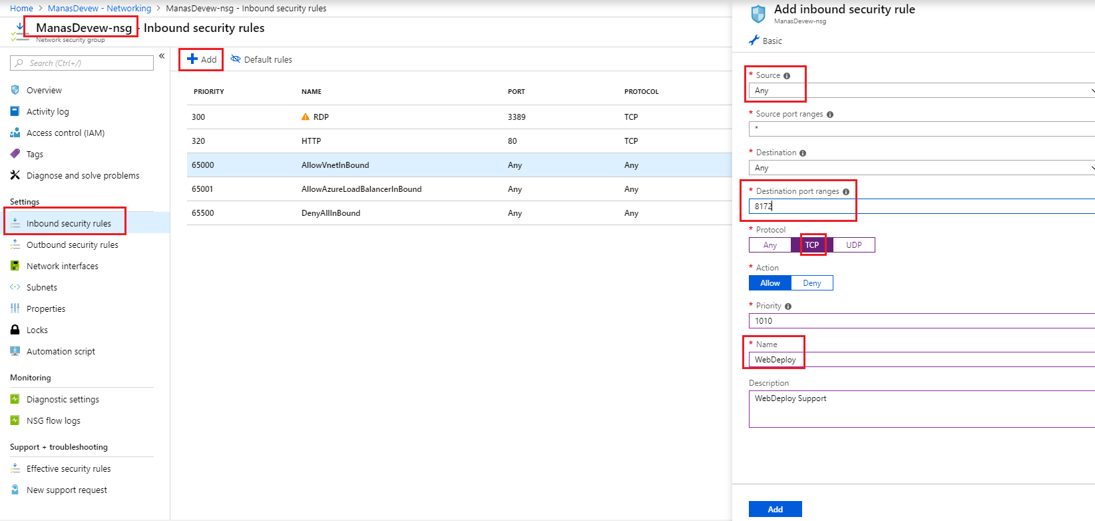The width and height of the screenshot is (1095, 521).
Task: Sort by PROTOCOL column header
Action: pyautogui.click(x=641, y=91)
